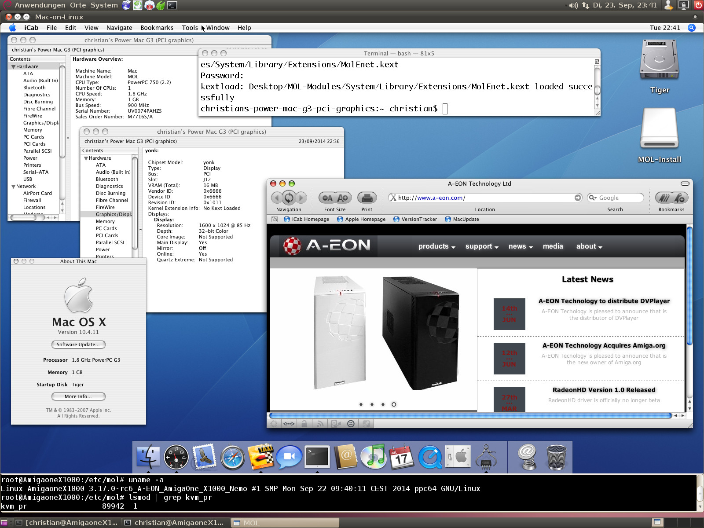
Task: Open the Navigate menu
Action: [119, 28]
